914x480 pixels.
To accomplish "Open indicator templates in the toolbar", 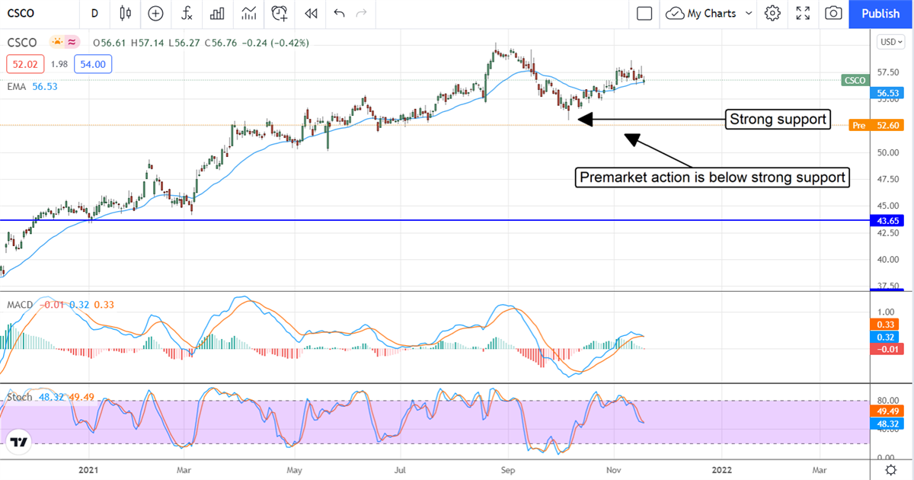I will pos(248,13).
